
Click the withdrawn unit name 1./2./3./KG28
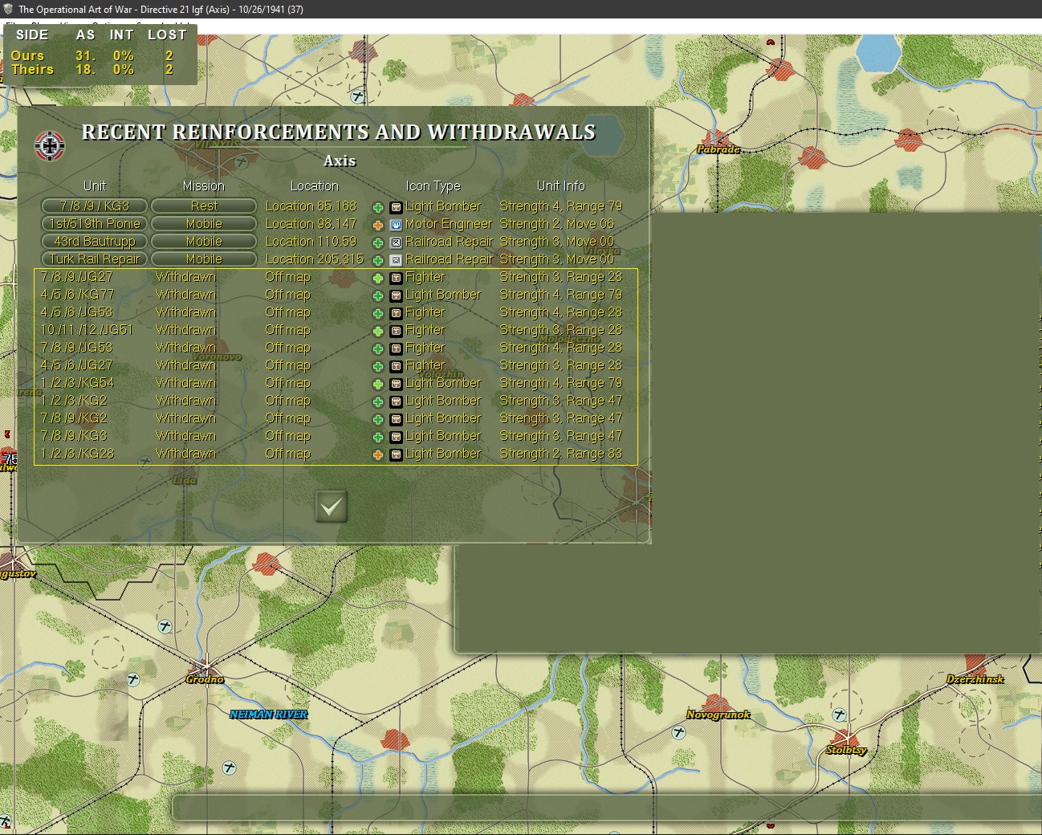[x=78, y=454]
